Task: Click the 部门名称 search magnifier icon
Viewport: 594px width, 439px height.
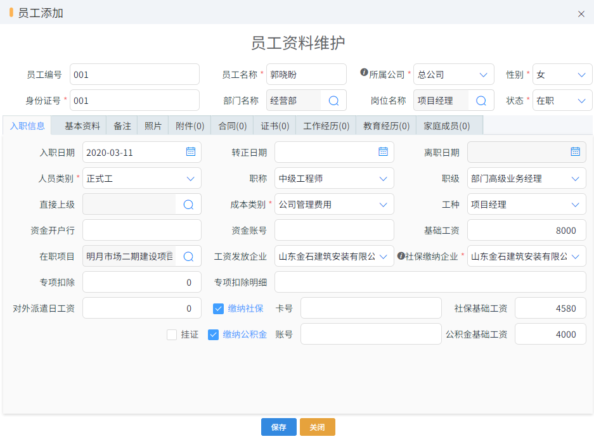Action: coord(333,101)
